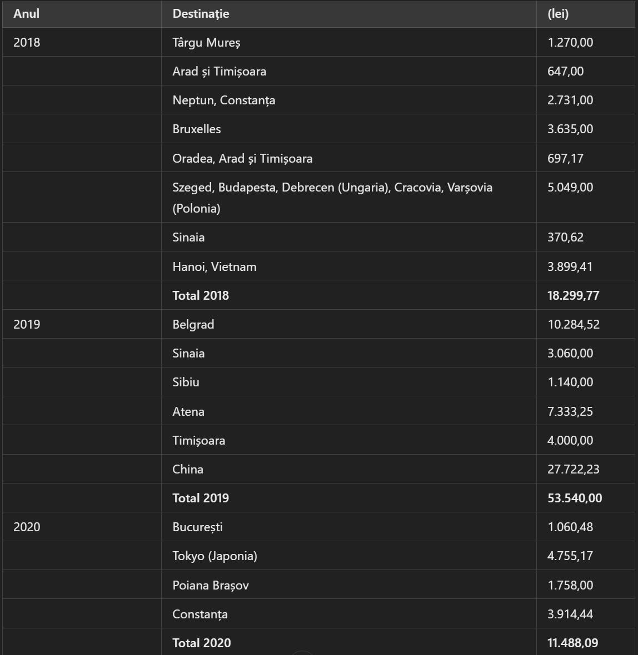Click the 2019 year cell
Screen dimensions: 638x655
[x=27, y=325]
